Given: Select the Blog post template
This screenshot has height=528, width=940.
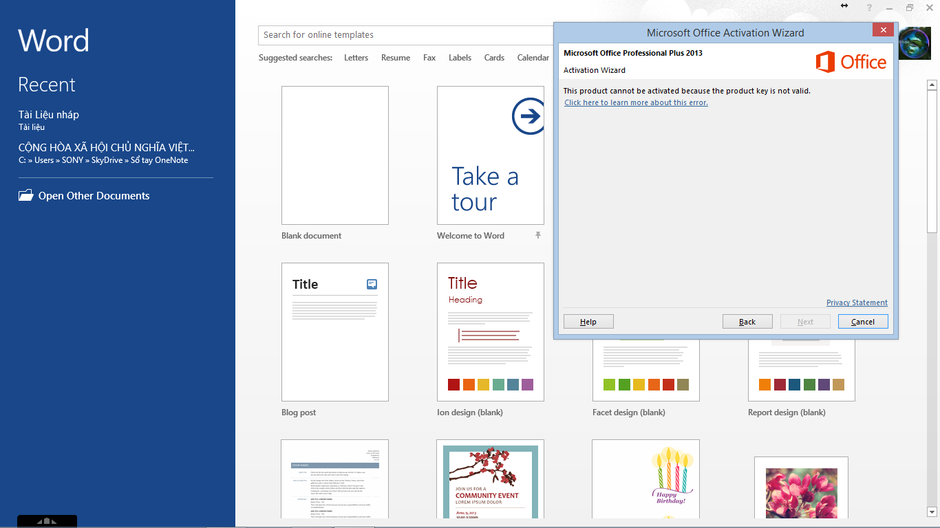Looking at the screenshot, I should [335, 332].
